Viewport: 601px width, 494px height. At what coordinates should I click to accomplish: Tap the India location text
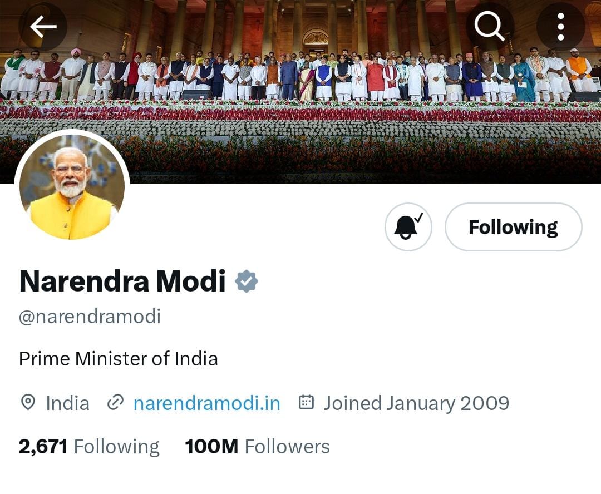(x=68, y=403)
